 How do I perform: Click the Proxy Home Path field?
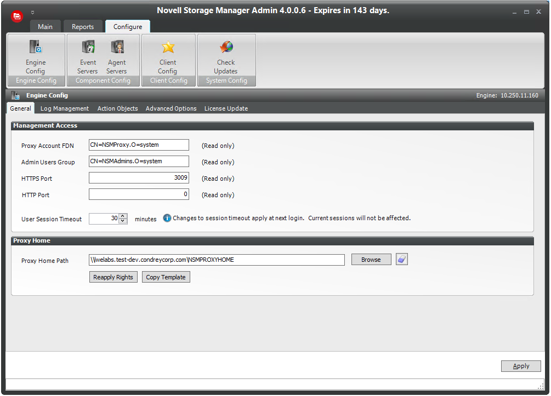coord(217,260)
